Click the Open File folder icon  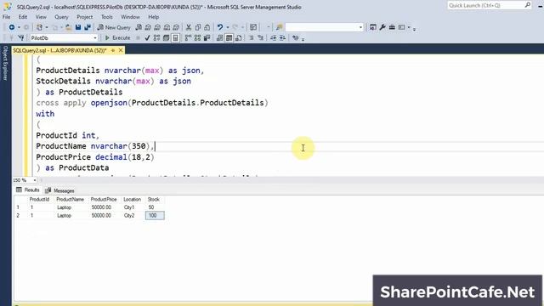click(x=68, y=27)
